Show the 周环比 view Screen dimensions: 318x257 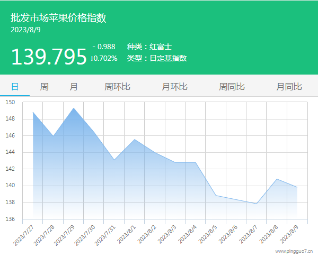click(117, 87)
